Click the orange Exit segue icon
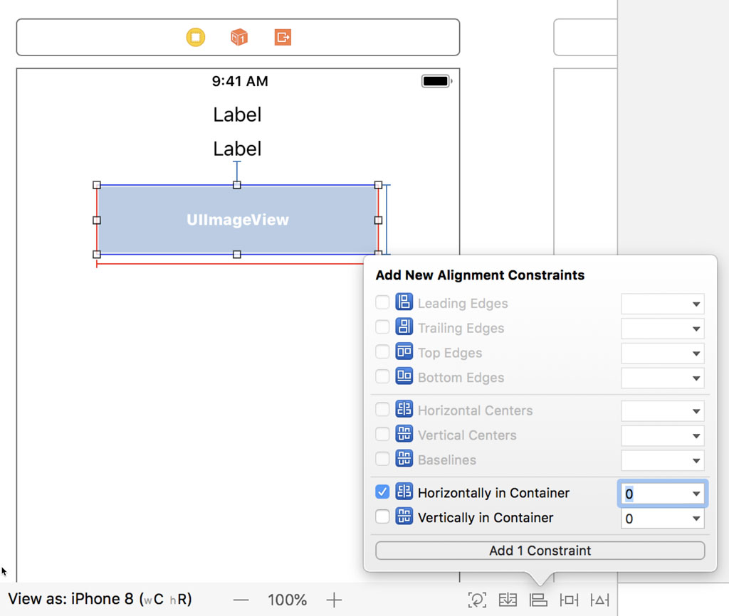The image size is (729, 616). [282, 37]
